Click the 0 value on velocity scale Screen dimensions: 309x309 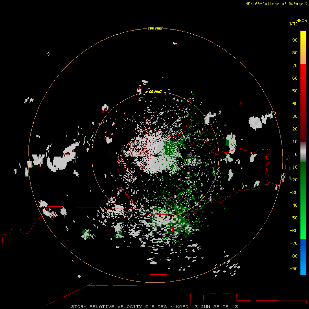coord(296,154)
